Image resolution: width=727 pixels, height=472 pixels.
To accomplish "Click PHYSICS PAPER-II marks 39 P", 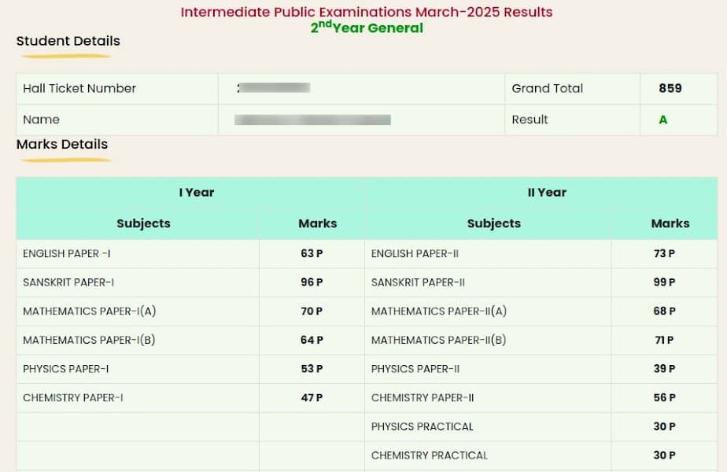I will pos(664,369).
